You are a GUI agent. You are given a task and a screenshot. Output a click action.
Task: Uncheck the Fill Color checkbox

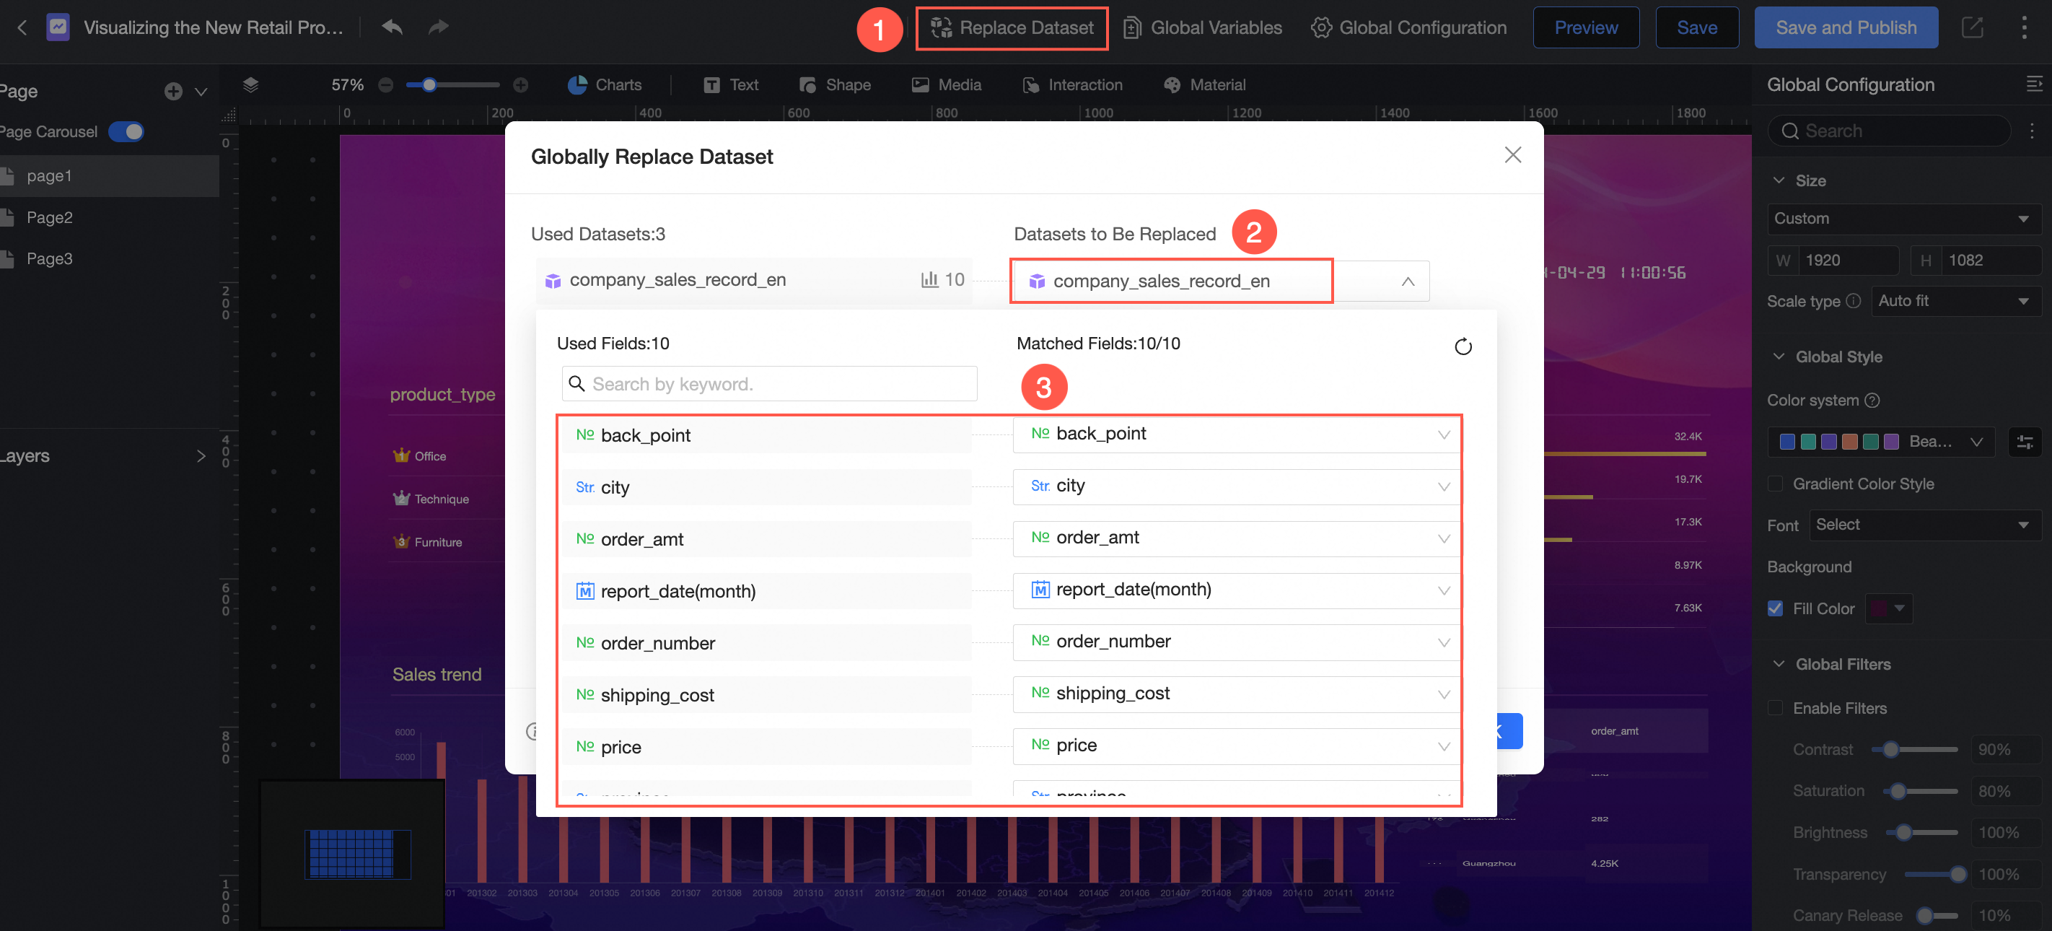[1775, 609]
